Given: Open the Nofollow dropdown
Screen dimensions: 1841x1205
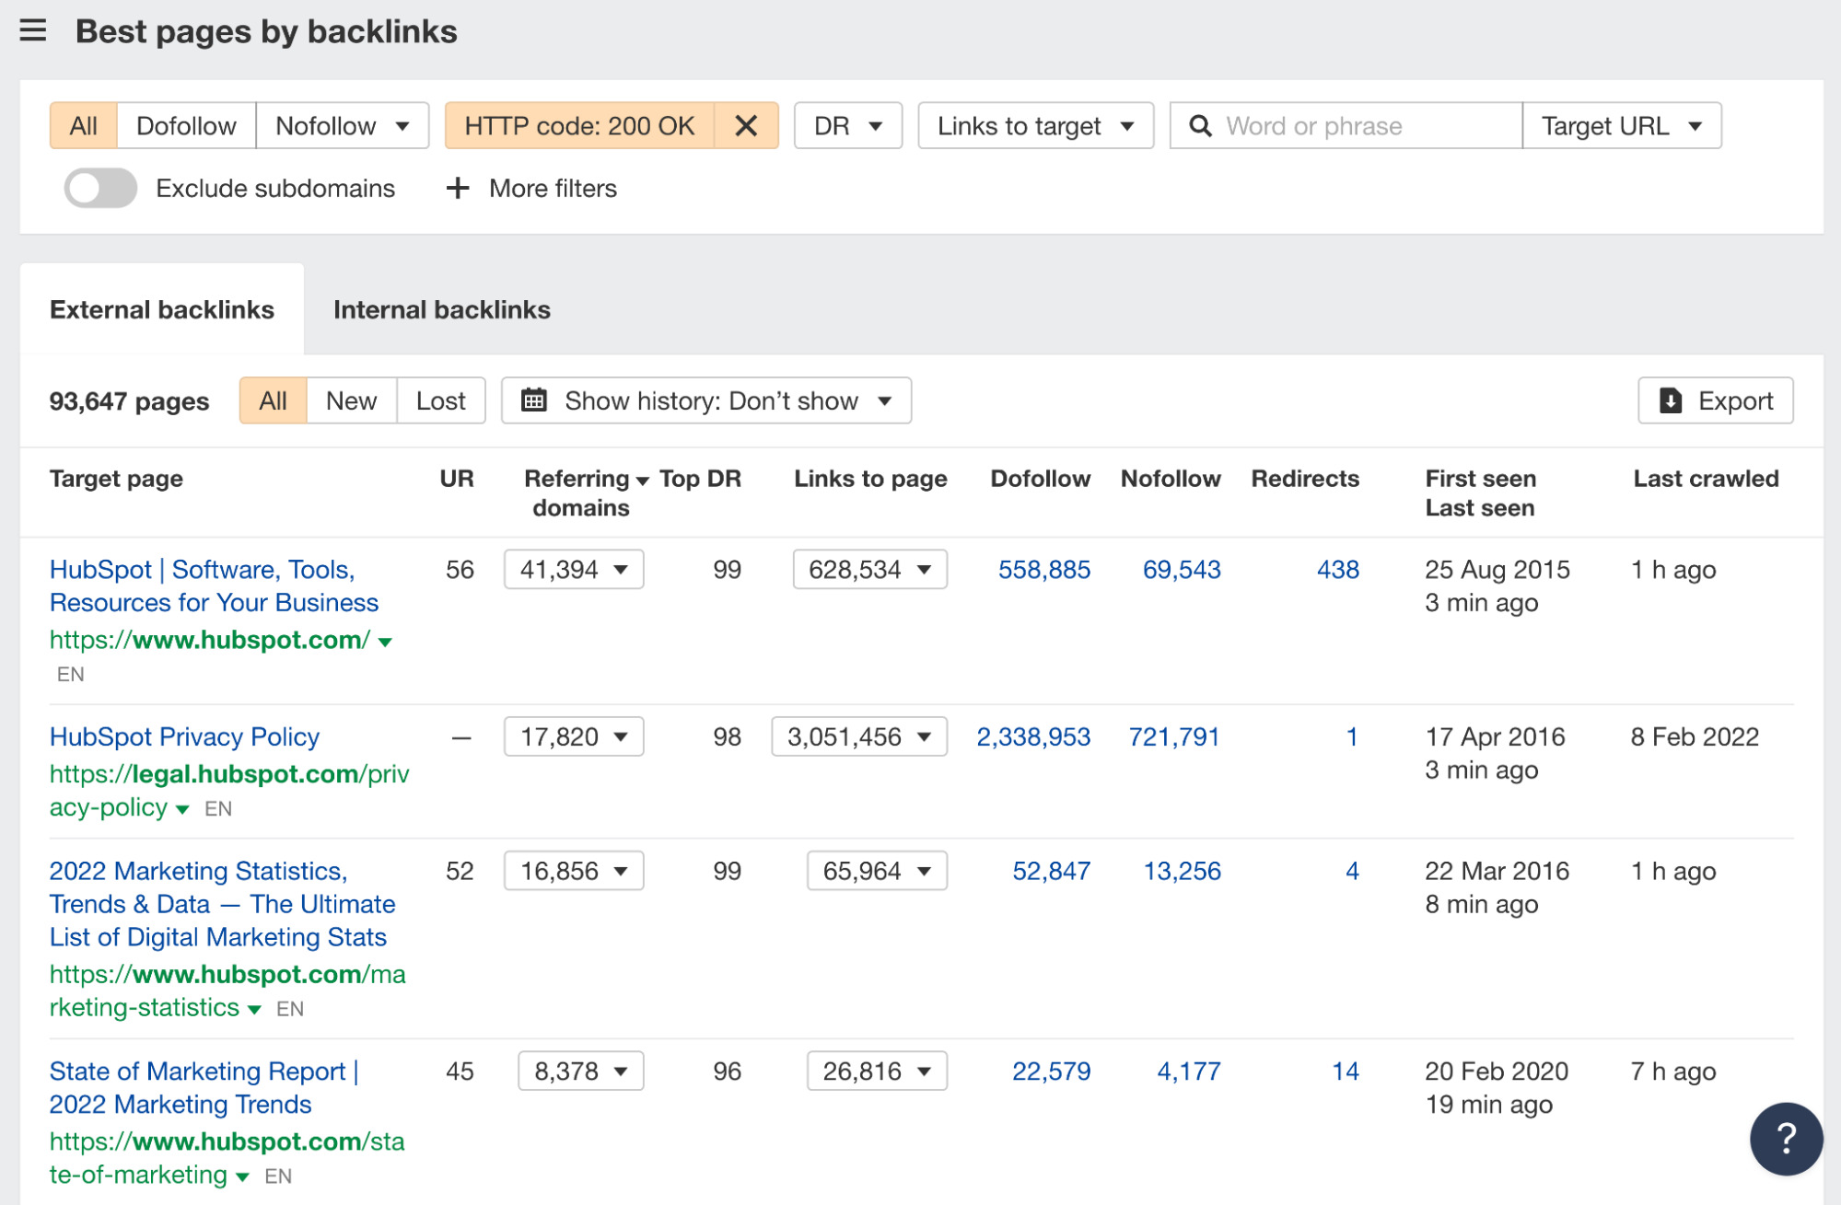Looking at the screenshot, I should (342, 125).
